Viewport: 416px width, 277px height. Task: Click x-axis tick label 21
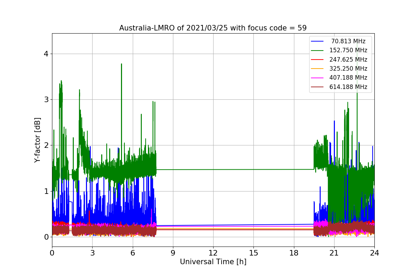[334, 253]
